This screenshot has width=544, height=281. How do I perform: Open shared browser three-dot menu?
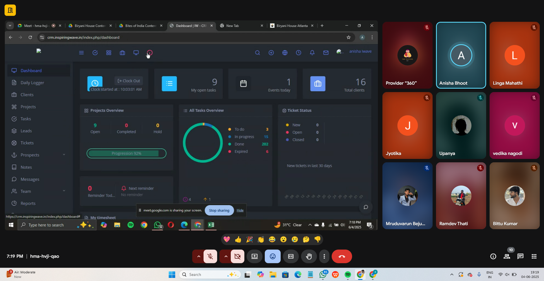(372, 37)
